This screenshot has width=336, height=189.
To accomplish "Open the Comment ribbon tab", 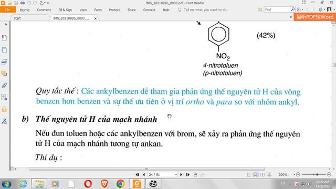I will pyautogui.click(x=44, y=10).
